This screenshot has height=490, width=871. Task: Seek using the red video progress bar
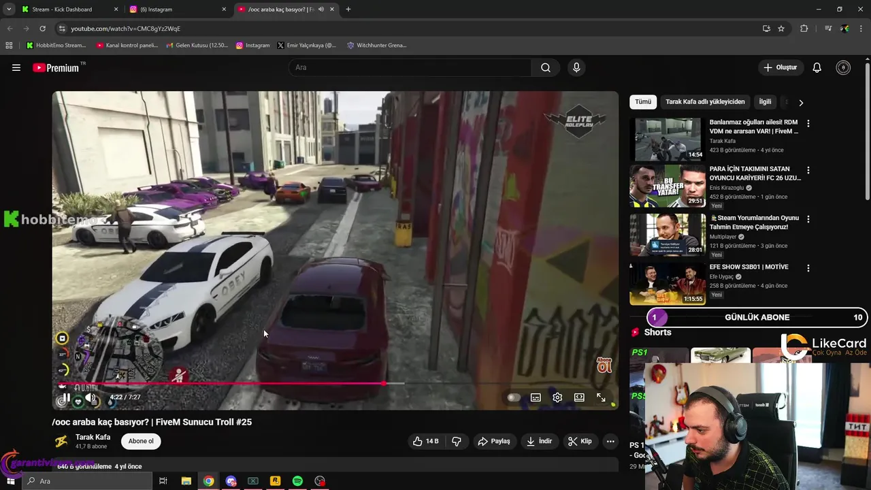click(x=335, y=383)
